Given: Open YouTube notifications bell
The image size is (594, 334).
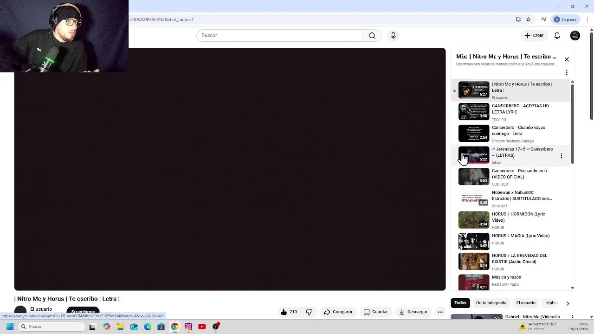Looking at the screenshot, I should (557, 35).
